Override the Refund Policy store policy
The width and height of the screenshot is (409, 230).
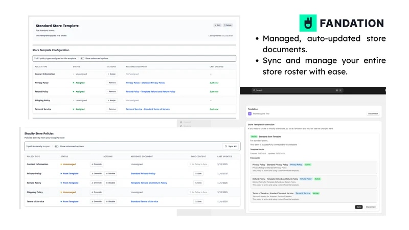[97, 183]
